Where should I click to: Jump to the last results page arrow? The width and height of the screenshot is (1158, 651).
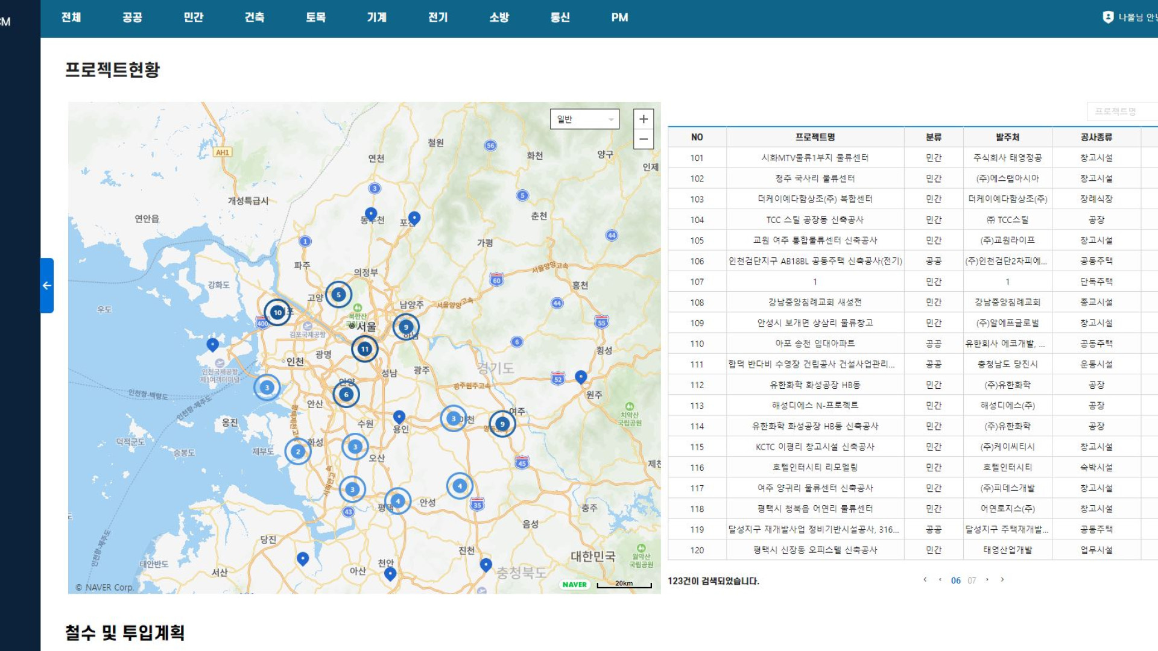point(1002,580)
